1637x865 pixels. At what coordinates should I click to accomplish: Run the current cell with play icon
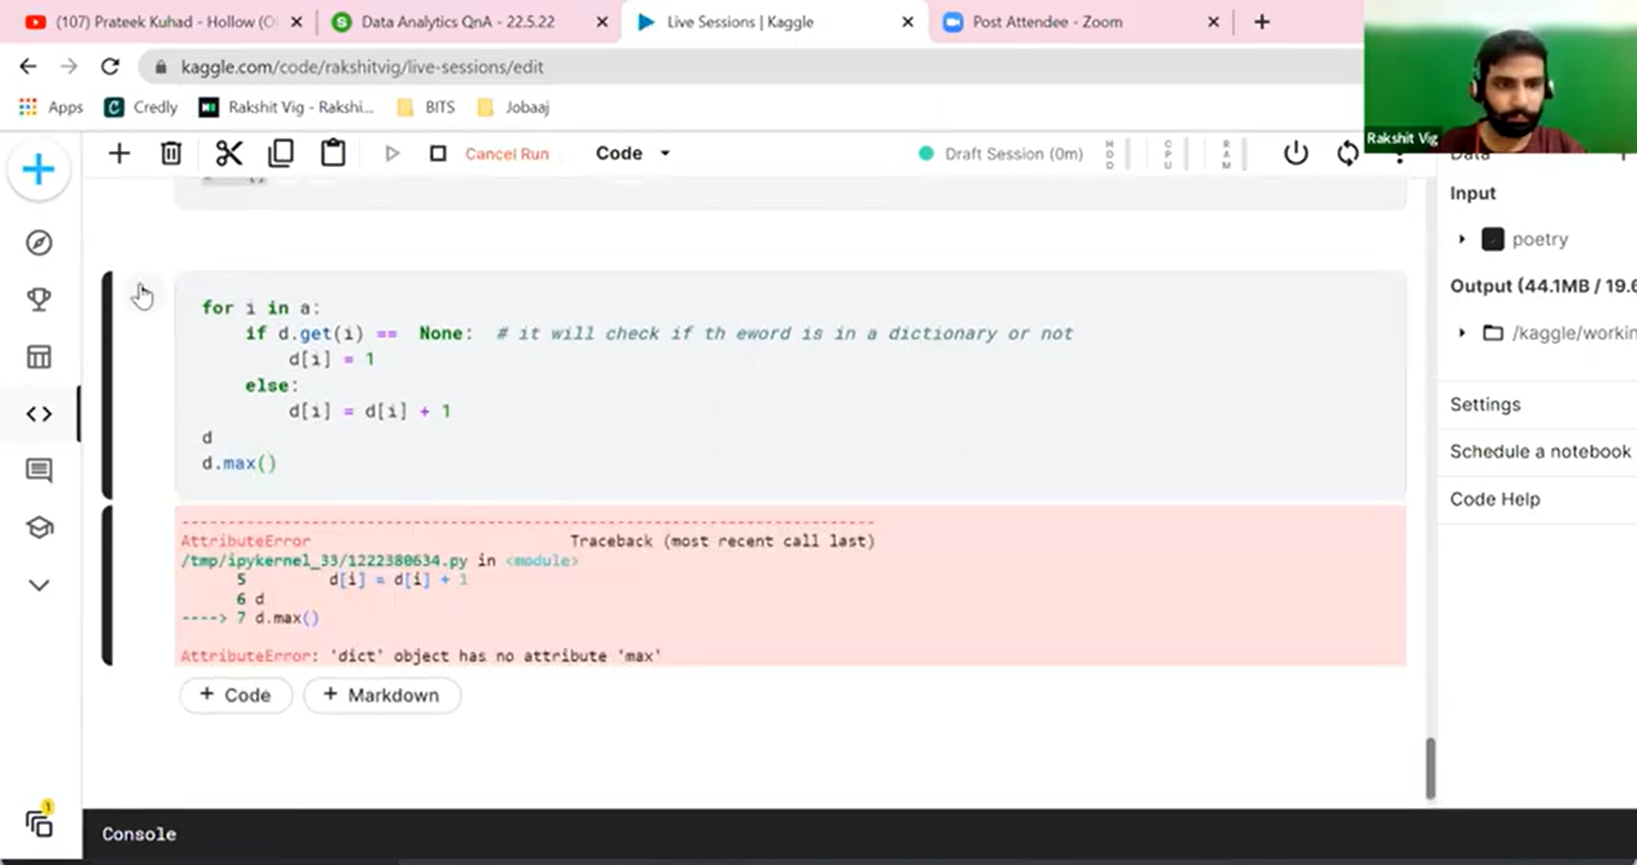tap(391, 153)
